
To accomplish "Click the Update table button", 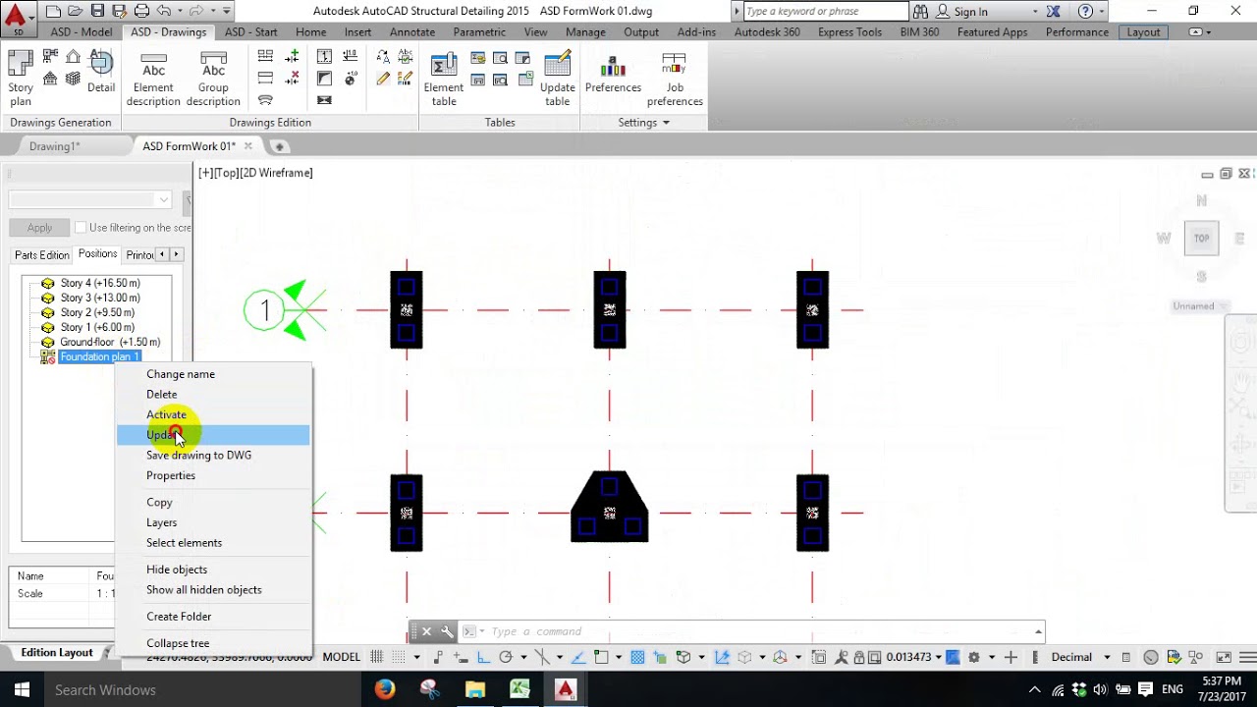I will tap(557, 78).
